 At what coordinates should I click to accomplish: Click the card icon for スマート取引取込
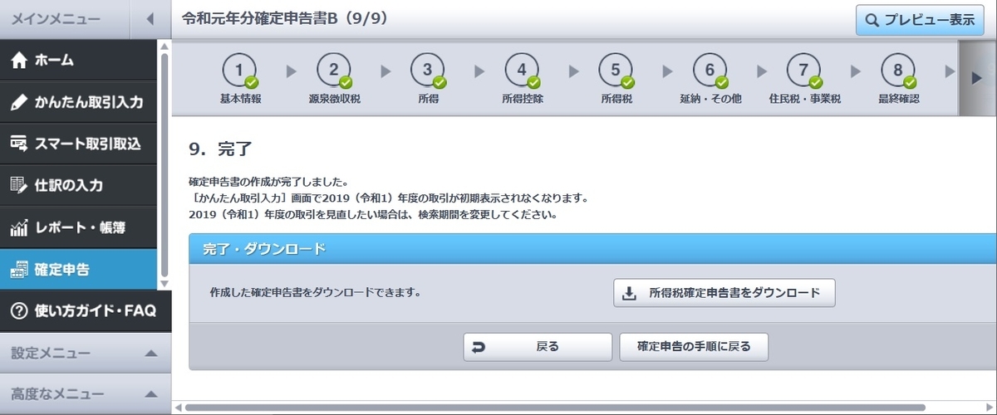point(18,144)
